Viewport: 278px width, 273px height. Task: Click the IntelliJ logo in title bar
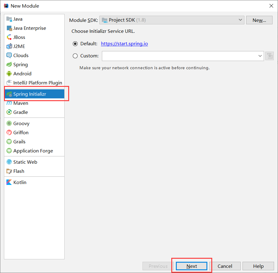(x=6, y=6)
